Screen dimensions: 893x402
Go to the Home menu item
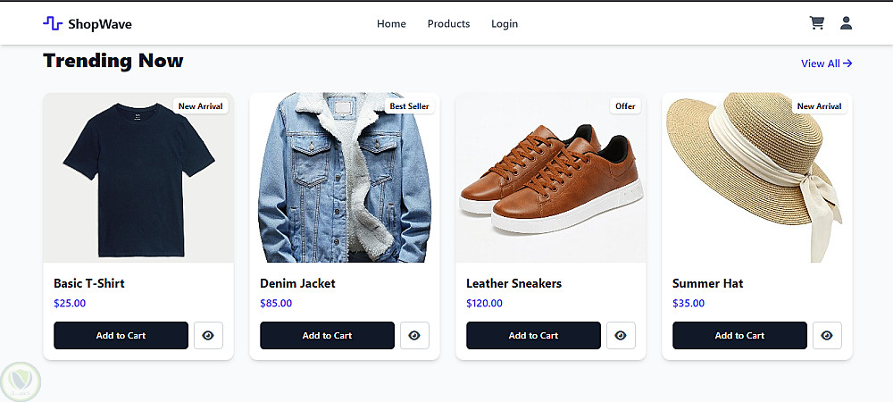[391, 24]
